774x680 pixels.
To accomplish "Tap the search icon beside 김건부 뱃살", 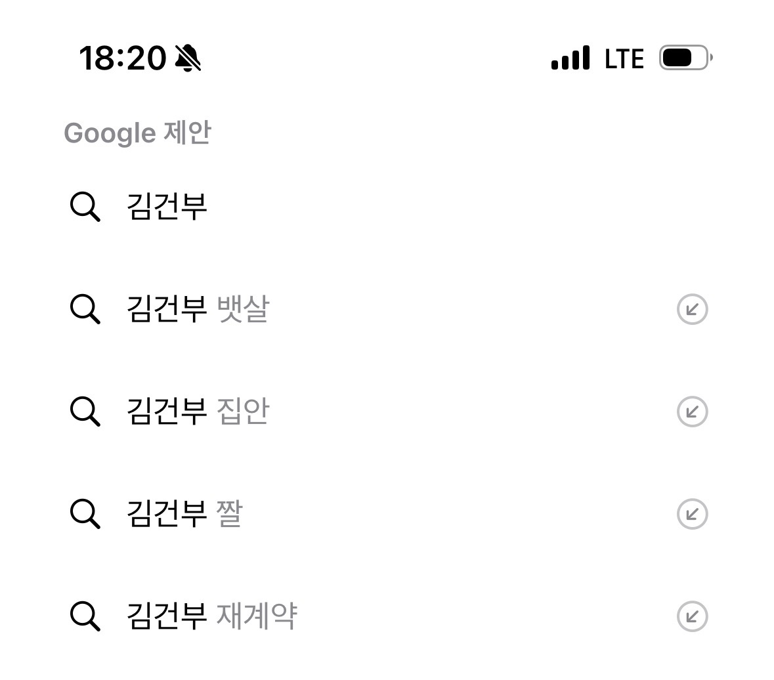I will (x=85, y=309).
